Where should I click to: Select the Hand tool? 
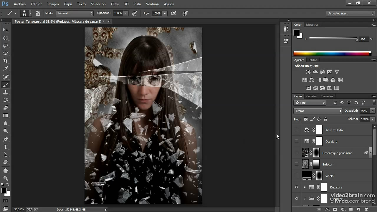[x=6, y=171]
